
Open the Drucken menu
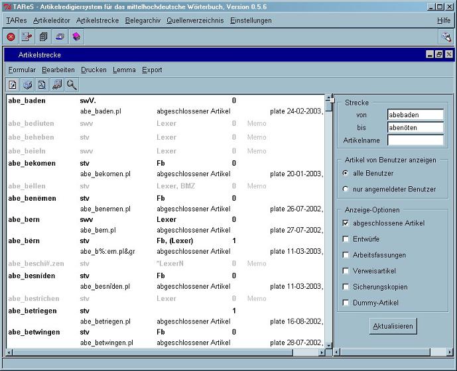[94, 70]
